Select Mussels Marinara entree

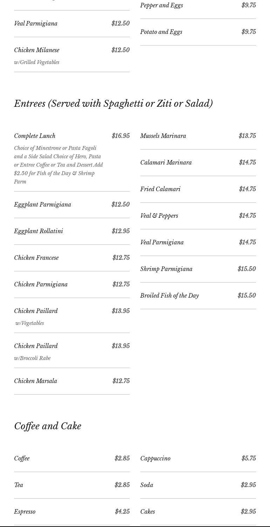coord(163,136)
